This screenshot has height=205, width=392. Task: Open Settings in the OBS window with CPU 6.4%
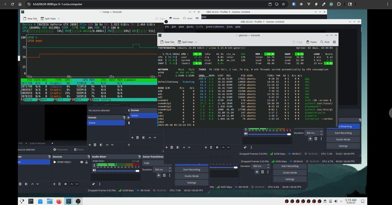pyautogui.click(x=290, y=179)
